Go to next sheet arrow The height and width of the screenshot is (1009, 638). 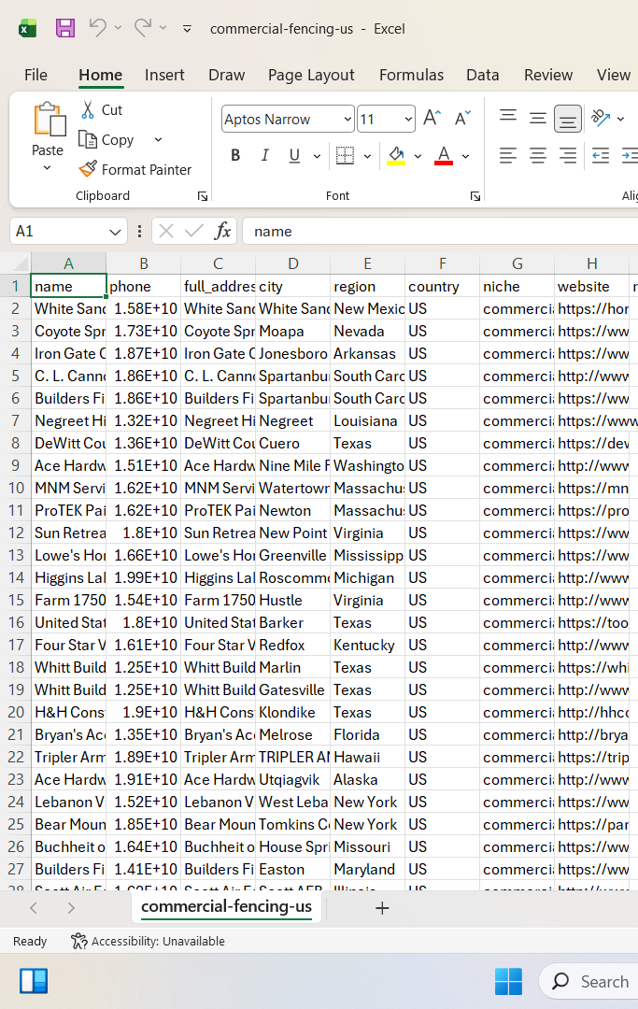point(71,908)
